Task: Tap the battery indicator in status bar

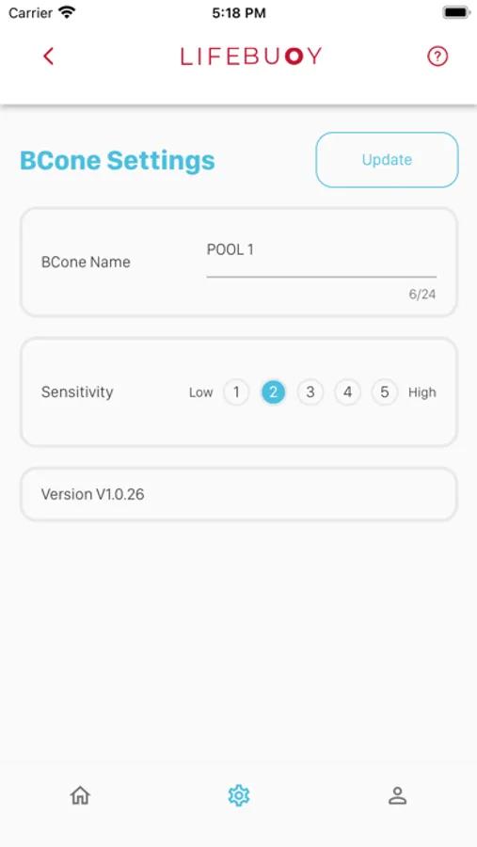Action: point(456,12)
